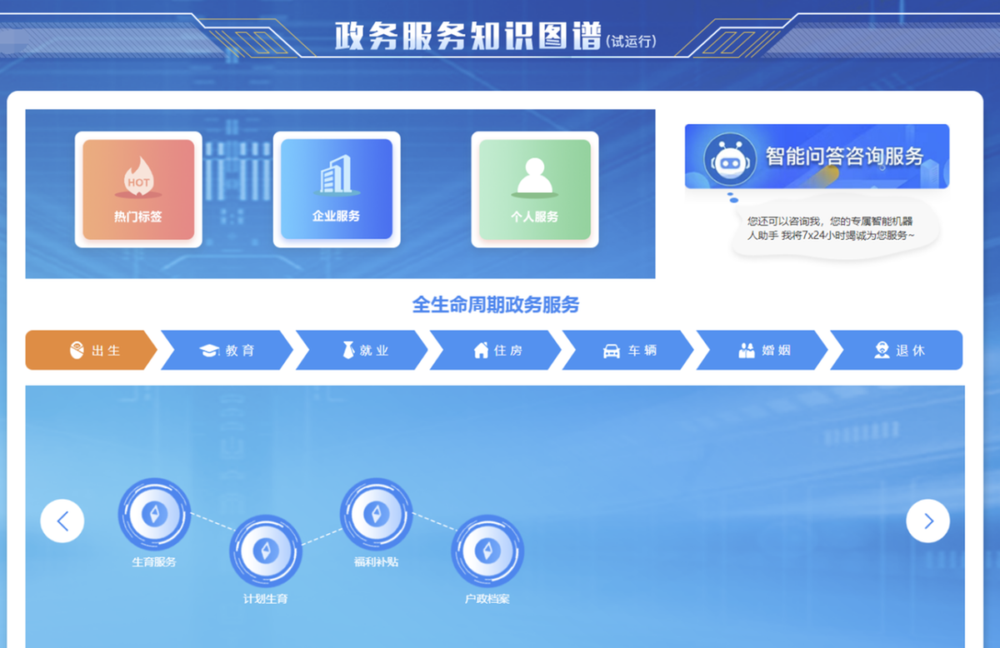Select the 福利补贴 compass node icon

[376, 513]
